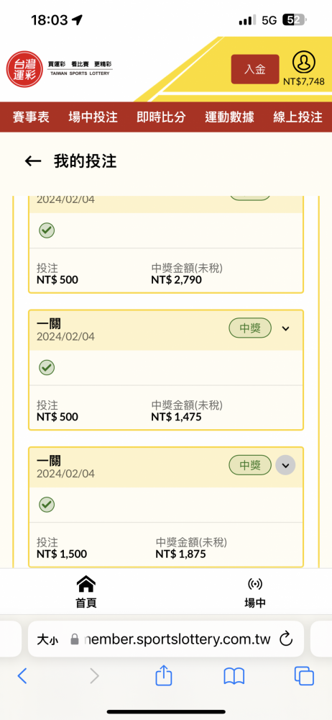Open the 場中 live broadcast icon
This screenshot has width=332, height=720.
tap(255, 584)
